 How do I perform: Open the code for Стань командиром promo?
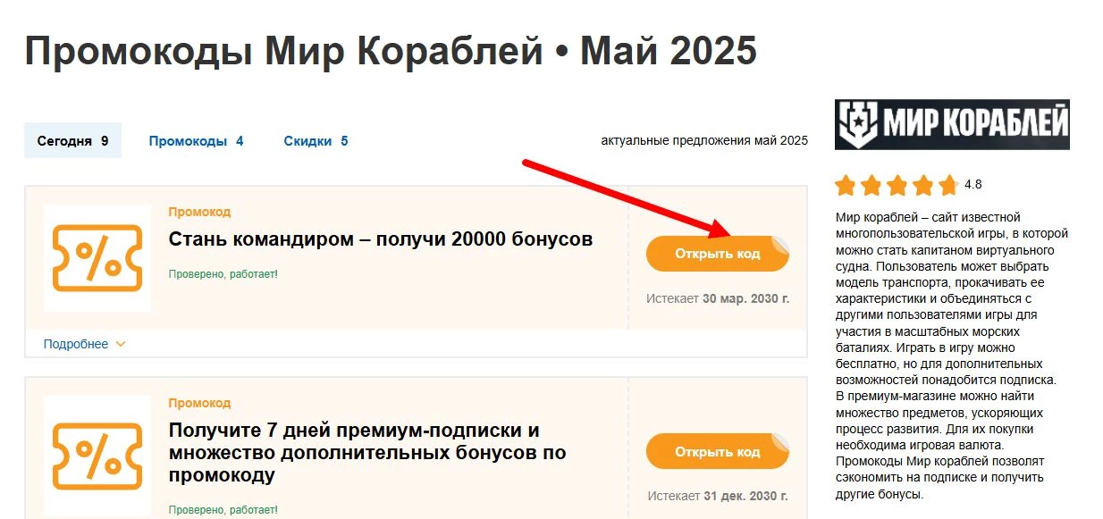tap(718, 253)
